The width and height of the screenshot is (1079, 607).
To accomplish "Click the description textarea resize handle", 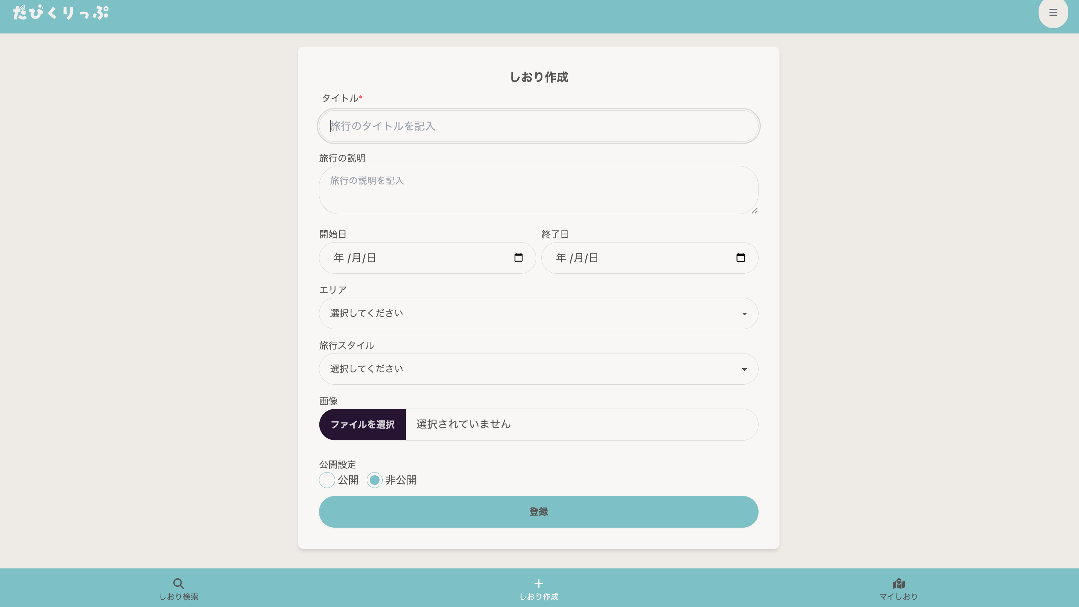I will tap(754, 211).
